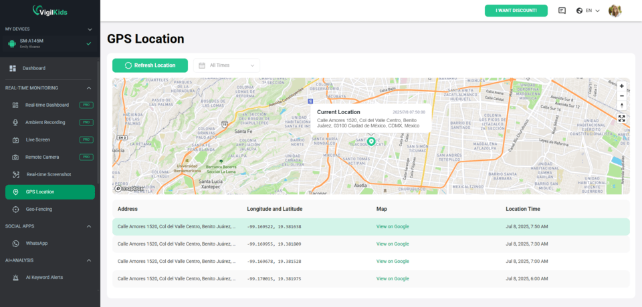Click the AI Keyword Alerts siren icon
The image size is (642, 307).
pyautogui.click(x=15, y=278)
